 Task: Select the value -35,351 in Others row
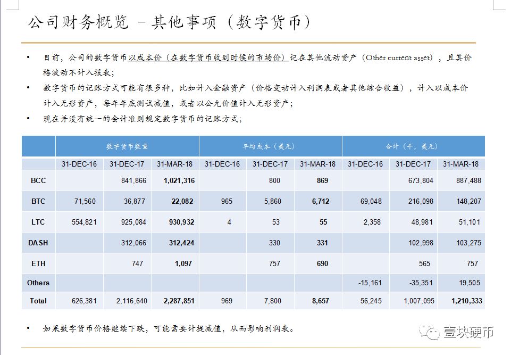421,283
